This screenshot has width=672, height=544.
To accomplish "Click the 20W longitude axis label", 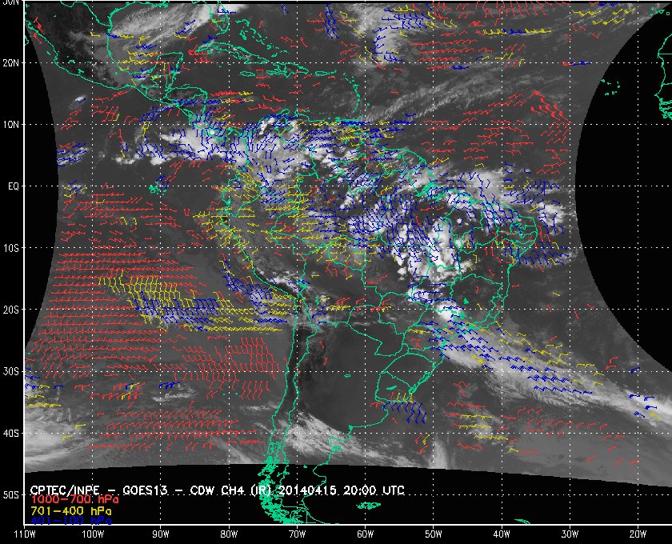I will click(x=638, y=534).
